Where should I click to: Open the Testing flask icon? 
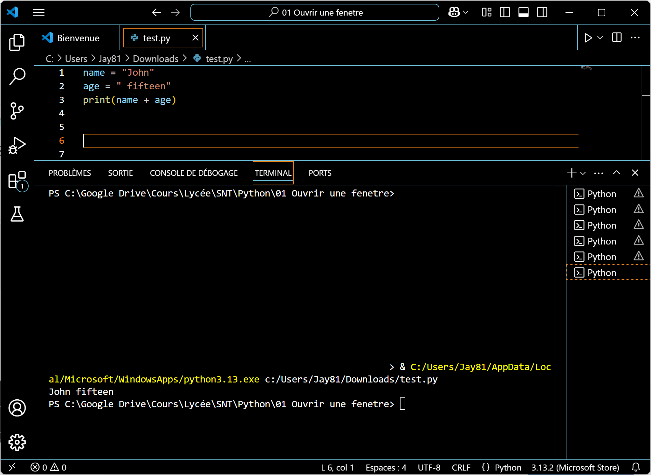tap(17, 214)
